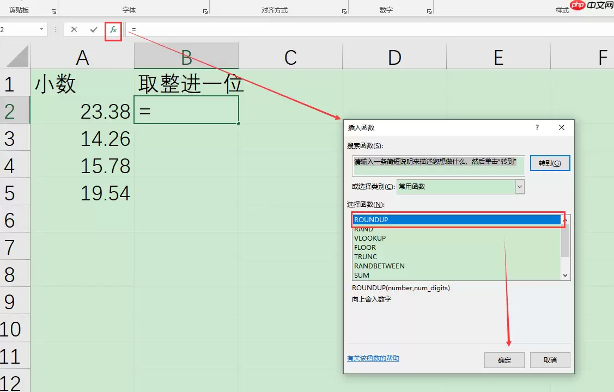Cancel formula entry with the X icon
Screen dimensions: 614x392
click(x=74, y=30)
